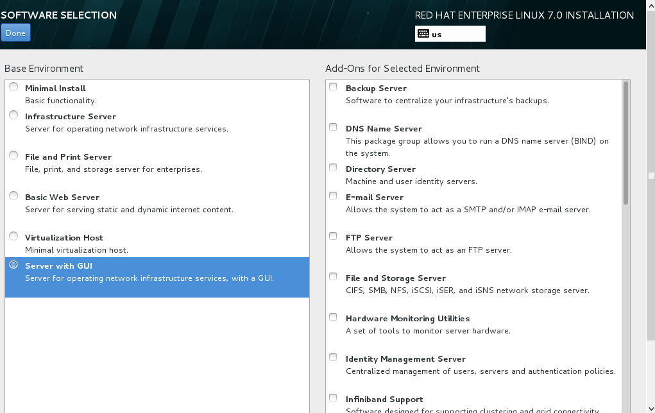Click the Infiniband Support title
Screen dimensions: 655x413
pyautogui.click(x=384, y=400)
